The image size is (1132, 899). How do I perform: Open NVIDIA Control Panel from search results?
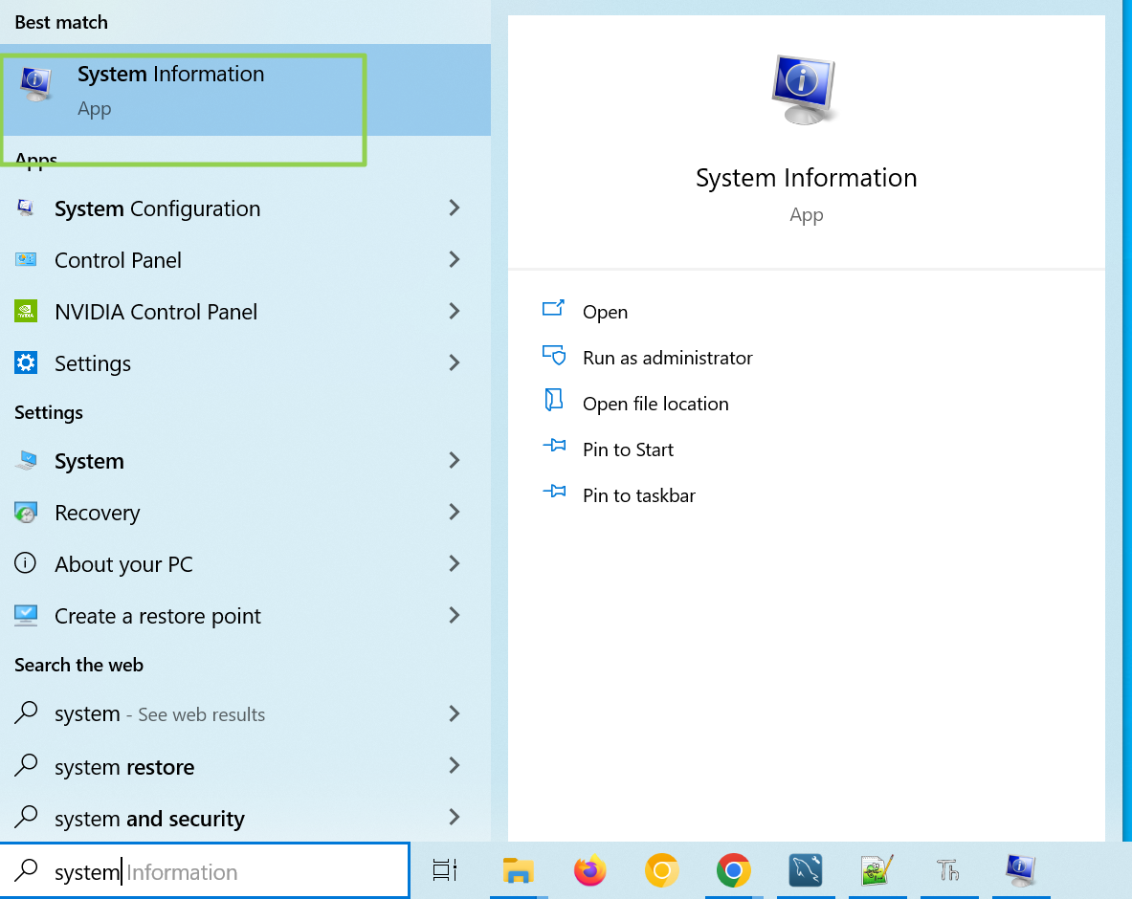pos(156,312)
